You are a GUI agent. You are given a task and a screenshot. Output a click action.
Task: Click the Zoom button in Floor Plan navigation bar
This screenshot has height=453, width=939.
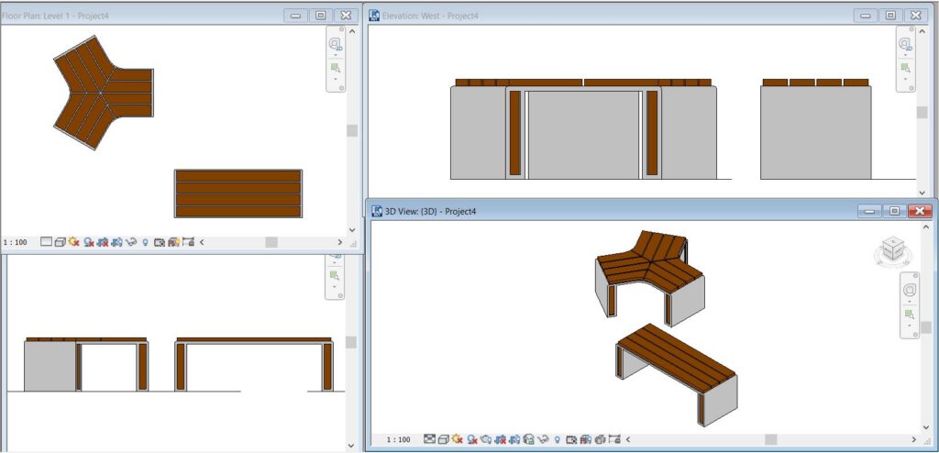[336, 67]
